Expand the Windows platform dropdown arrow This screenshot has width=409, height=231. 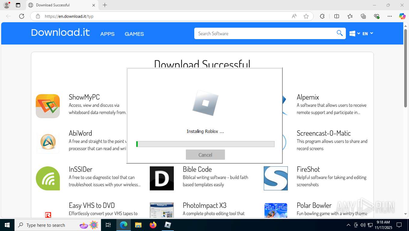(358, 33)
